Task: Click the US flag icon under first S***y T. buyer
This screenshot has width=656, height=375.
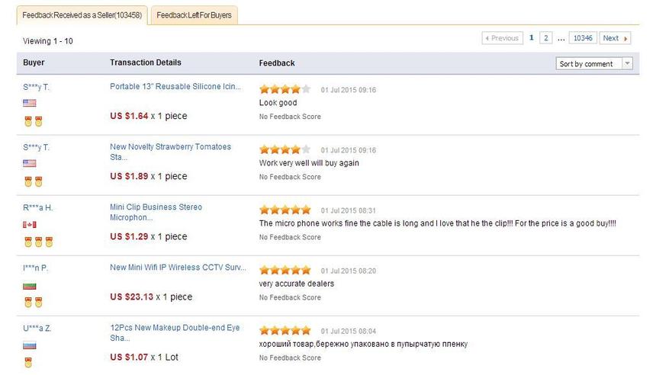Action: (x=30, y=103)
